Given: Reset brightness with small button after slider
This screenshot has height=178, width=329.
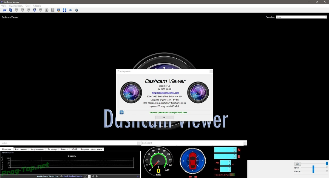Looking at the screenshot, I should click(327, 167).
